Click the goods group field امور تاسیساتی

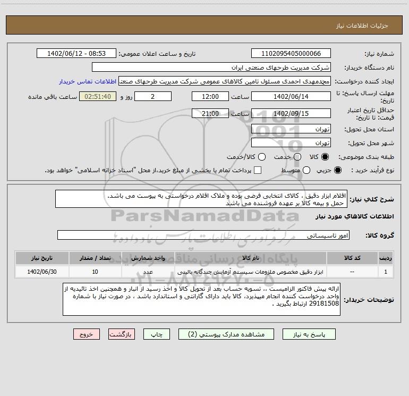(203, 235)
